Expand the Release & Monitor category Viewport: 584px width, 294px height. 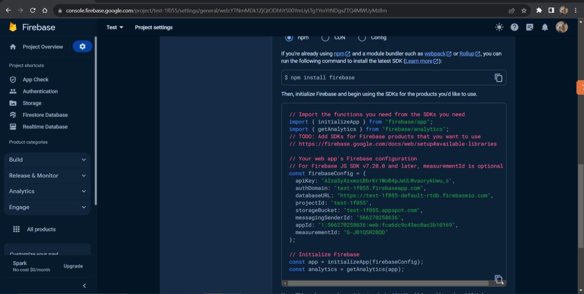tap(47, 175)
